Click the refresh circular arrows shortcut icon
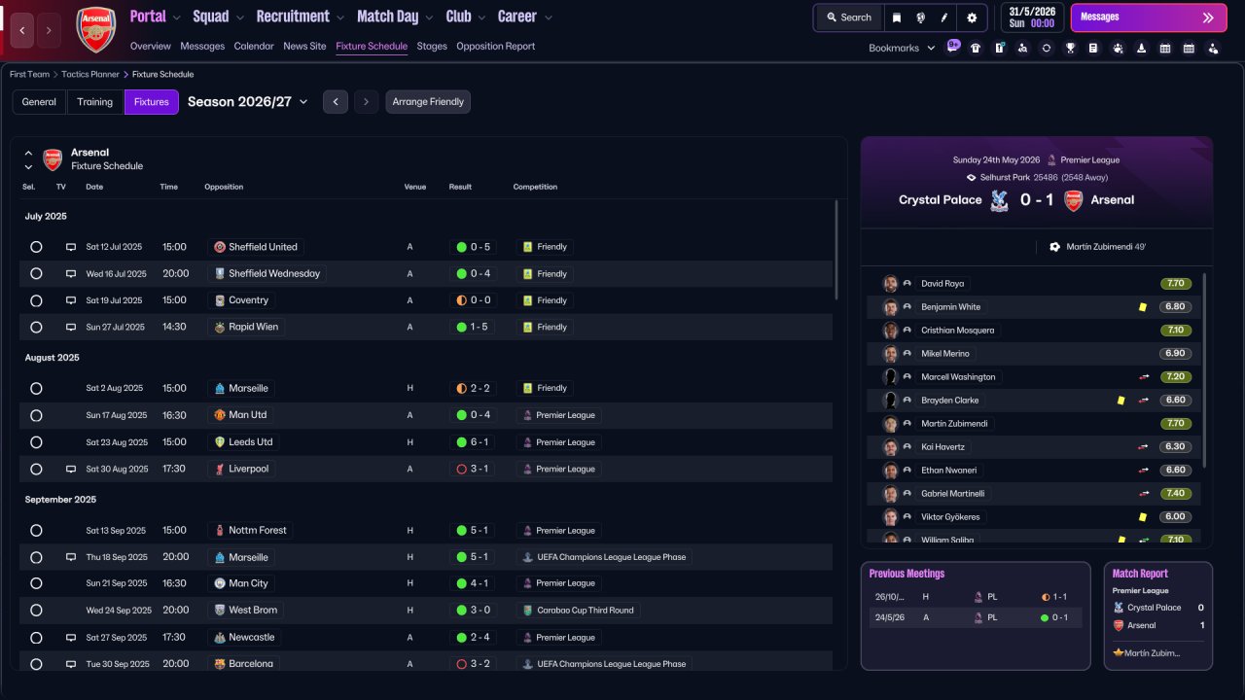This screenshot has width=1245, height=700. click(1047, 48)
